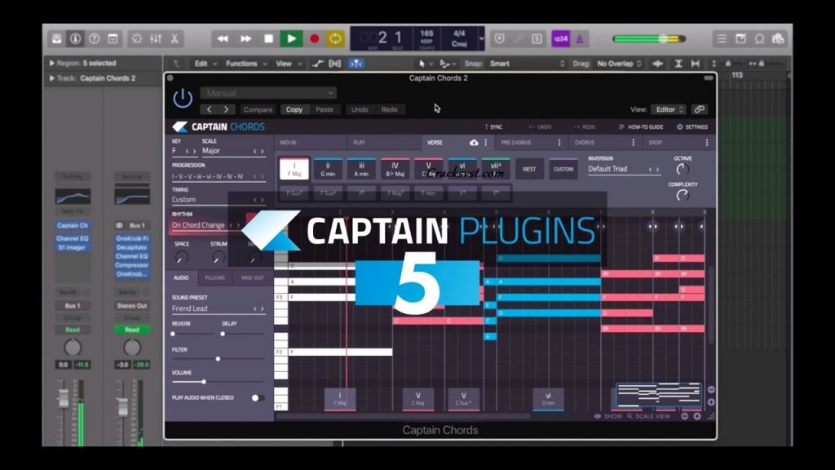Open the Library icon in Logic toolbar
The image size is (835, 470).
point(56,38)
